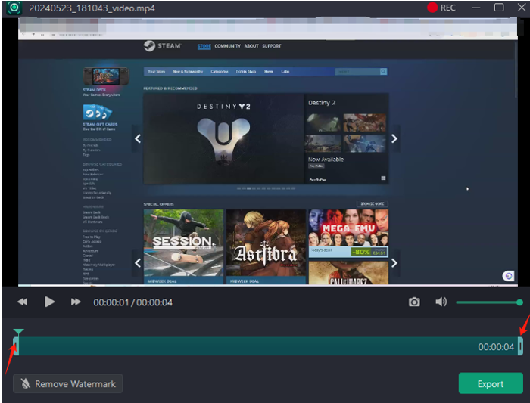Screen dimensions: 530x403
Task: Click the Destiny 2 featured banner
Action: [x=224, y=138]
